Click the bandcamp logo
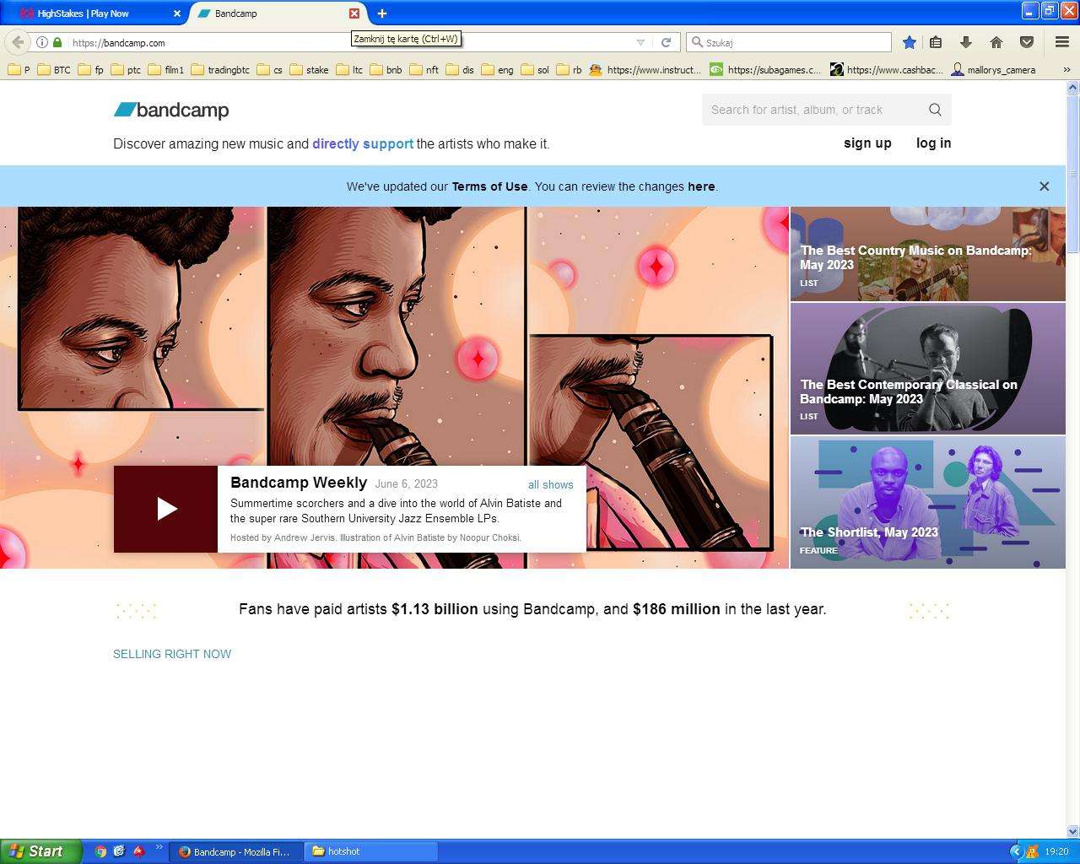This screenshot has width=1080, height=864. (171, 110)
